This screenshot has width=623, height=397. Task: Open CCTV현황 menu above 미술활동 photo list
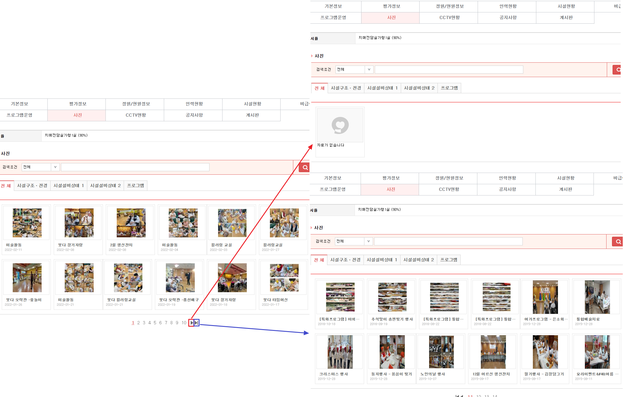(136, 115)
